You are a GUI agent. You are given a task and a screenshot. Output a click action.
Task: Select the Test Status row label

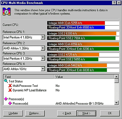pyautogui.click(x=16, y=81)
